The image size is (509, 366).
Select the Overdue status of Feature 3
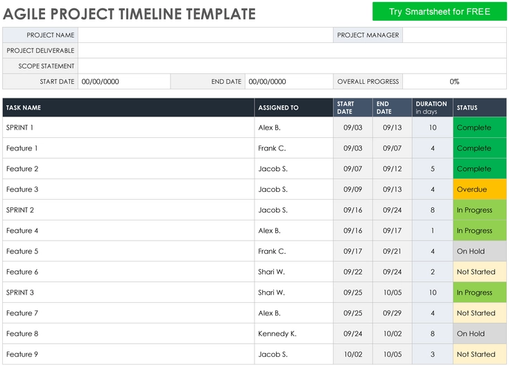pos(480,189)
